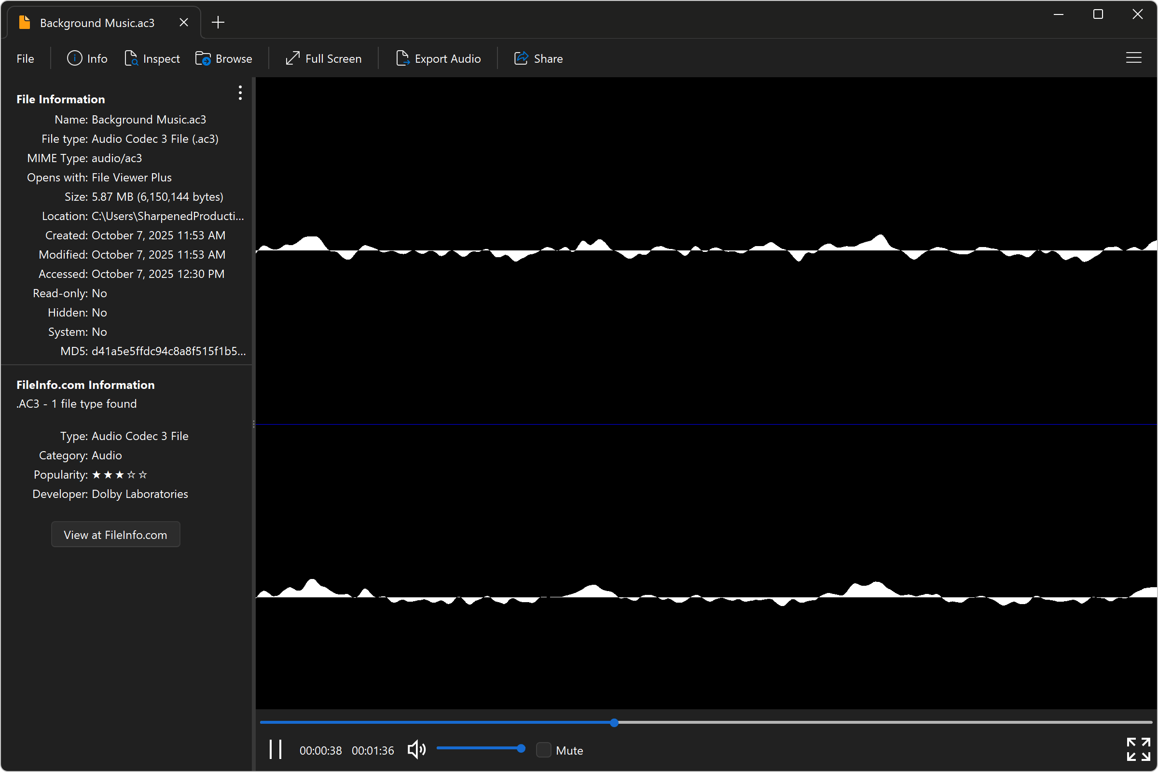Screen dimensions: 1158x772
Task: Maximize the application window
Action: click(1098, 14)
